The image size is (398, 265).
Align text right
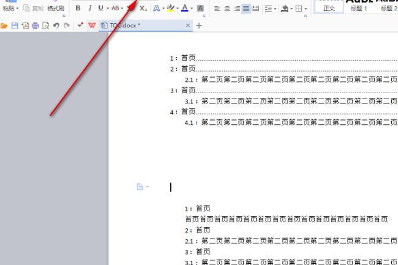click(237, 9)
